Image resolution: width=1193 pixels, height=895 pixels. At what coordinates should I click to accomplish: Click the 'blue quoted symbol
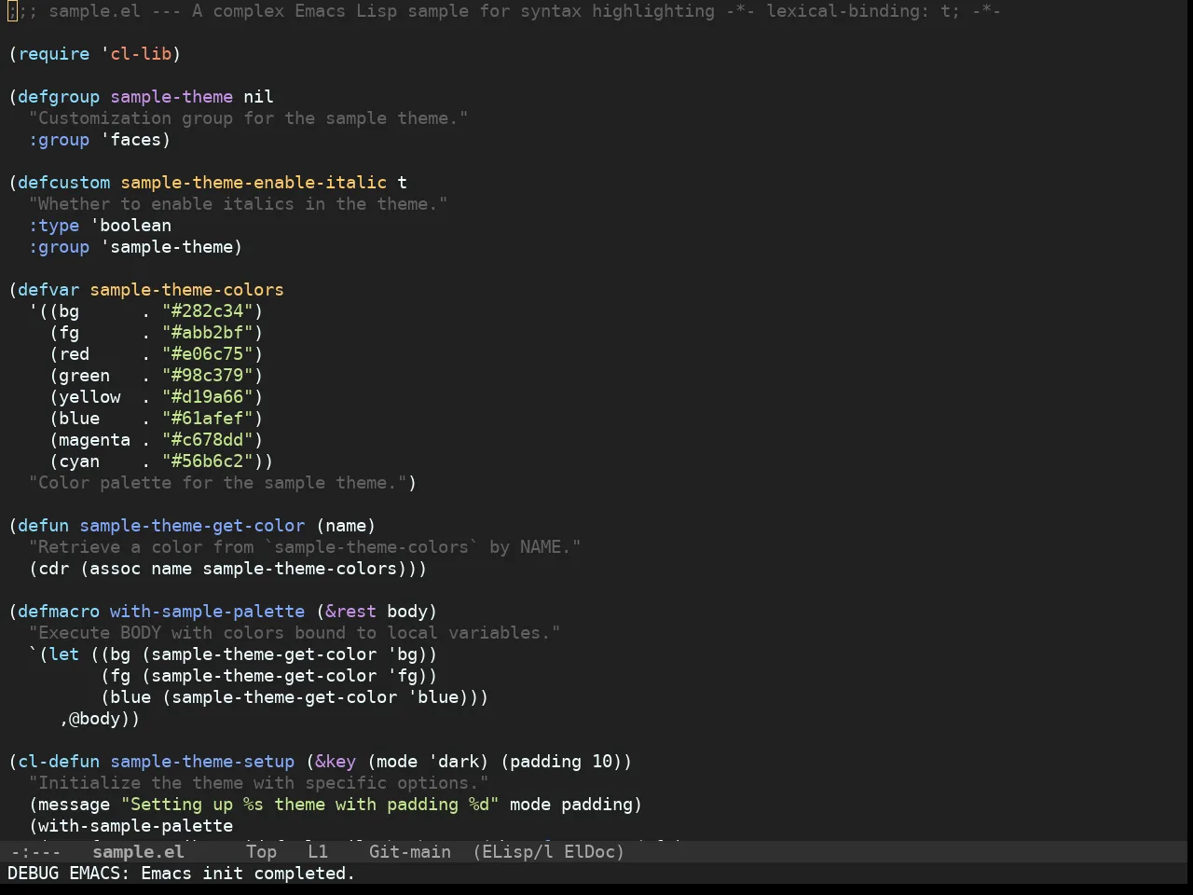click(433, 697)
